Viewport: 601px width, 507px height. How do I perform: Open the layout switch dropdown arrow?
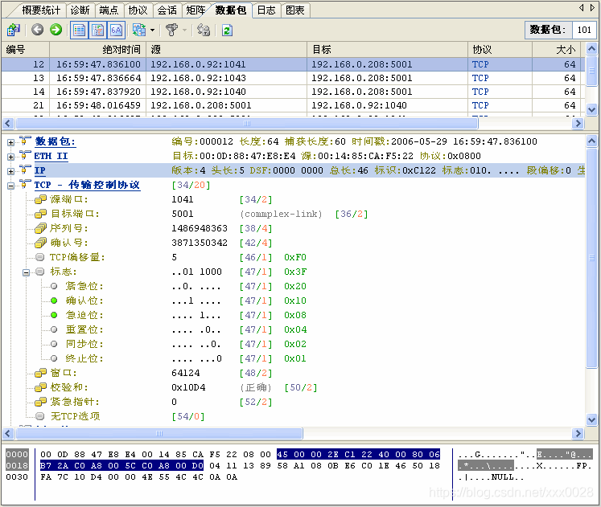click(x=152, y=31)
